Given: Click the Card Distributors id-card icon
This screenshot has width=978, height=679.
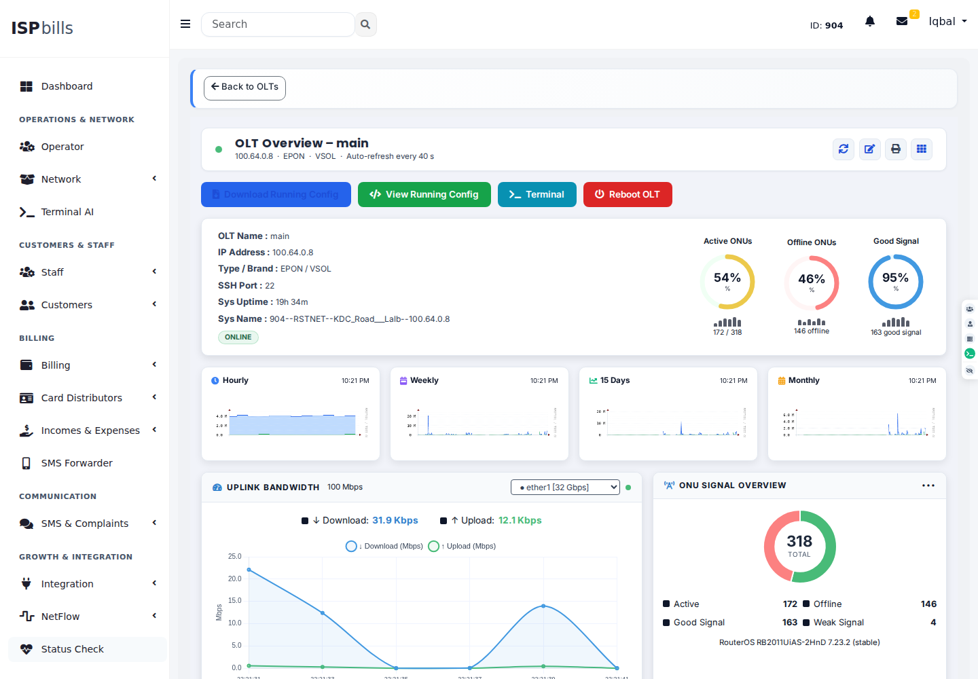Looking at the screenshot, I should point(26,398).
